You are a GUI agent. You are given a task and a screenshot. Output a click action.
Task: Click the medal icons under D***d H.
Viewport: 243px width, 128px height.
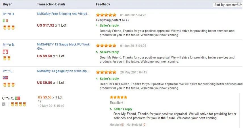[x=9, y=28]
